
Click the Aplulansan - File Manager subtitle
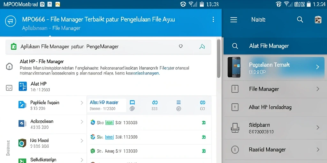point(51,28)
